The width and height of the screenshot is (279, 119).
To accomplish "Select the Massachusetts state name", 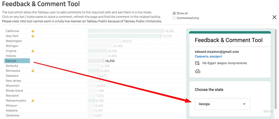I will coord(16,100).
